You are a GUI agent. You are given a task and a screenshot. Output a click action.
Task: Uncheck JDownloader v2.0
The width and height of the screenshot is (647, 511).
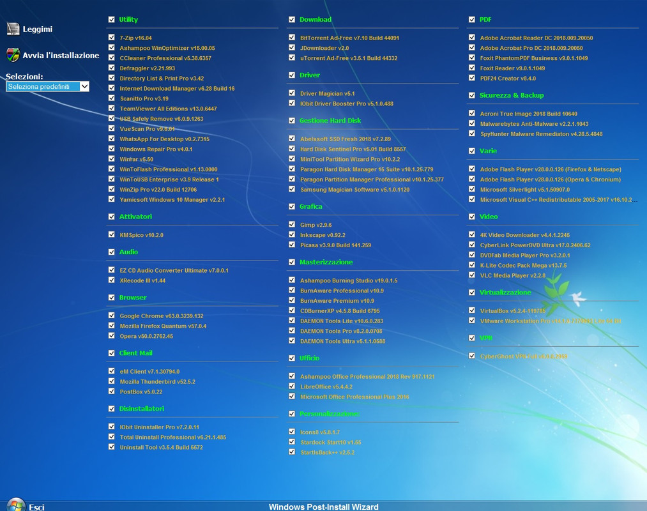[292, 47]
